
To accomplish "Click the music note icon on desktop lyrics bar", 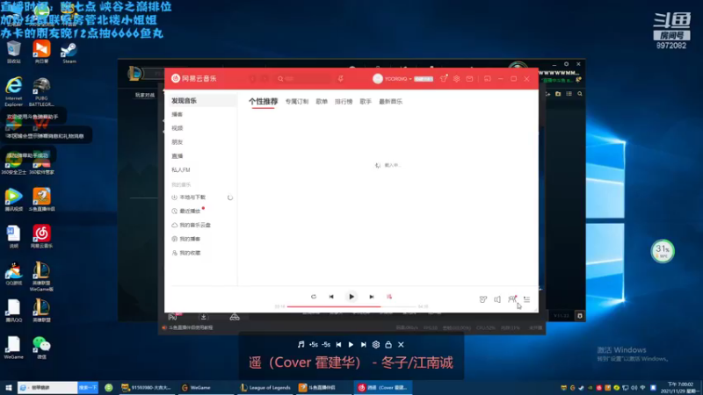I will click(x=301, y=344).
